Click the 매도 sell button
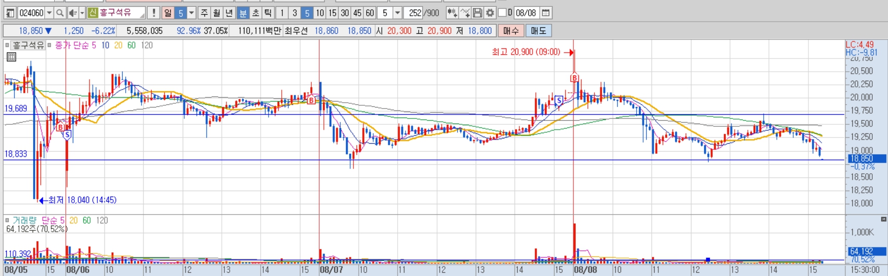This screenshot has height=276, width=888. (x=538, y=31)
